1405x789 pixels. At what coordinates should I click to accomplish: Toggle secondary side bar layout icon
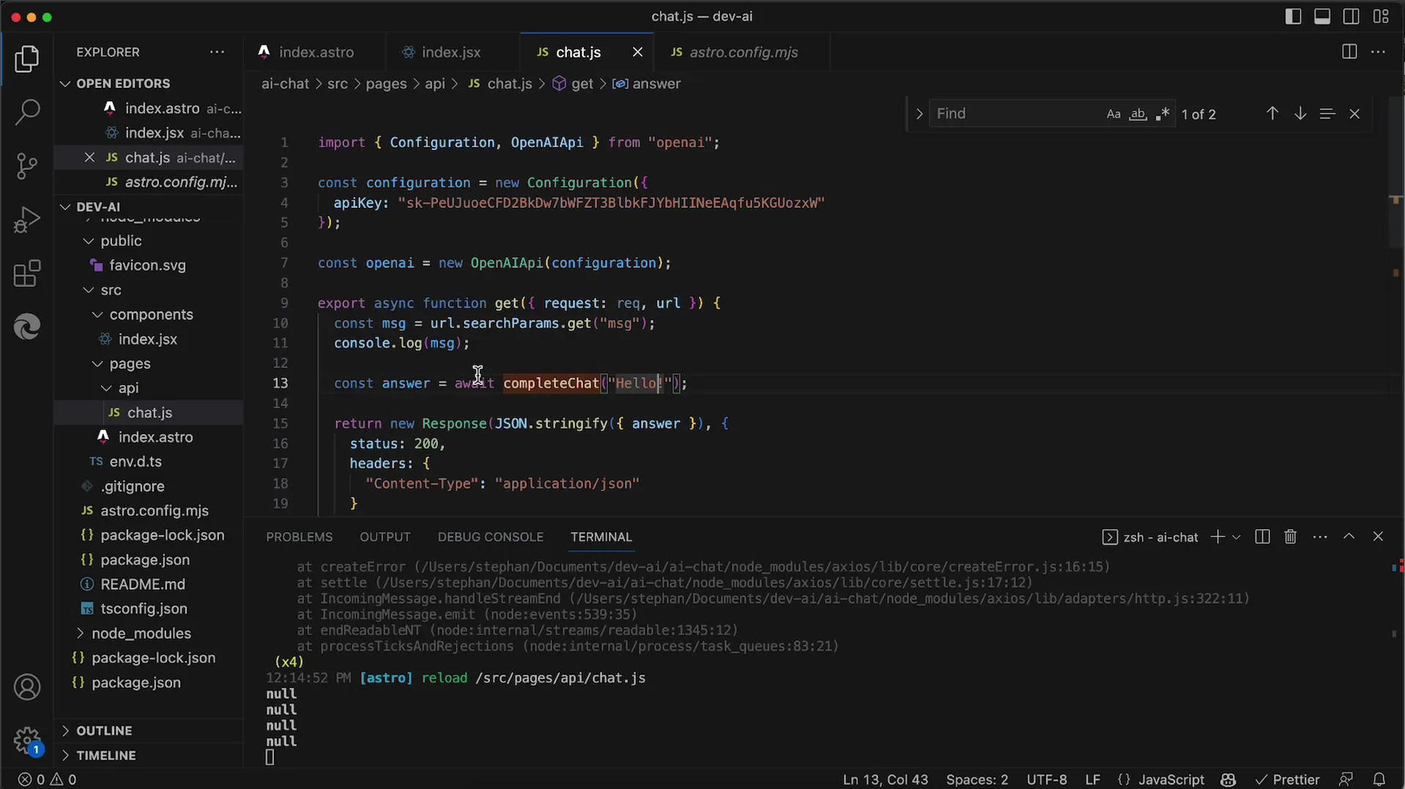(x=1352, y=16)
